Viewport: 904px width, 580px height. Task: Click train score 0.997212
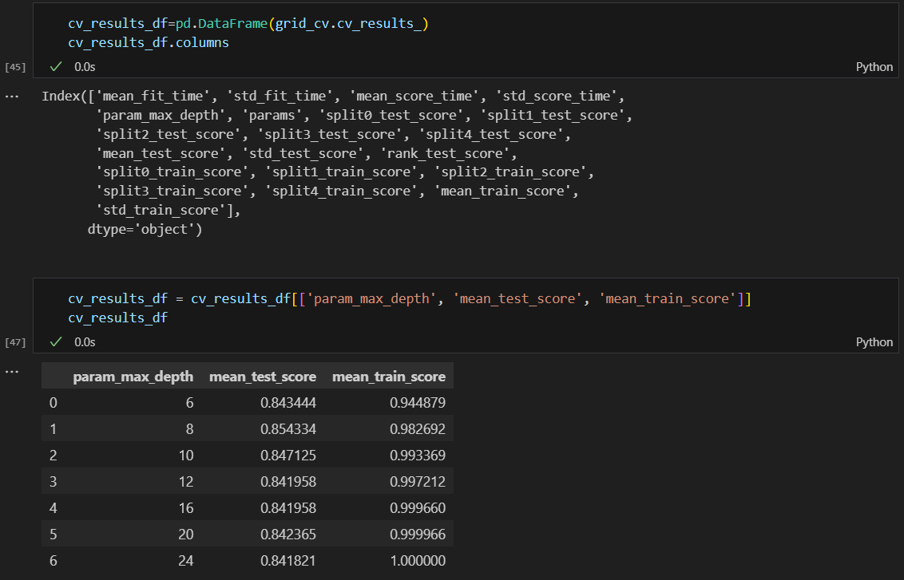[418, 482]
